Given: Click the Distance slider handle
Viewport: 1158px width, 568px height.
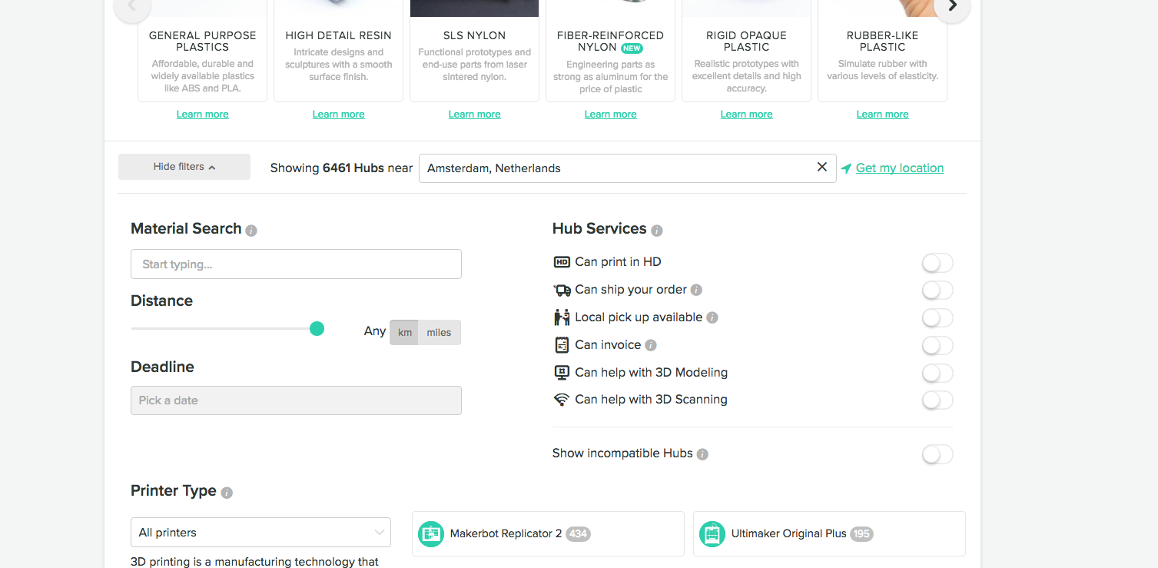Looking at the screenshot, I should pos(317,329).
